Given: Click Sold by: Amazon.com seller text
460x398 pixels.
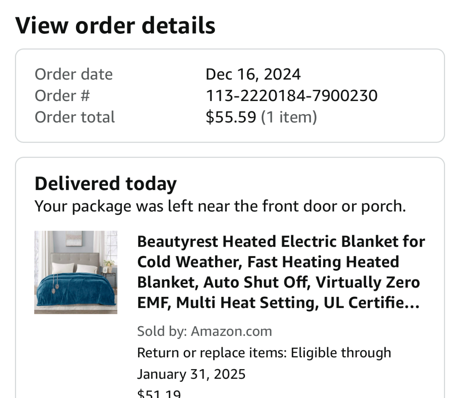Looking at the screenshot, I should click(205, 331).
